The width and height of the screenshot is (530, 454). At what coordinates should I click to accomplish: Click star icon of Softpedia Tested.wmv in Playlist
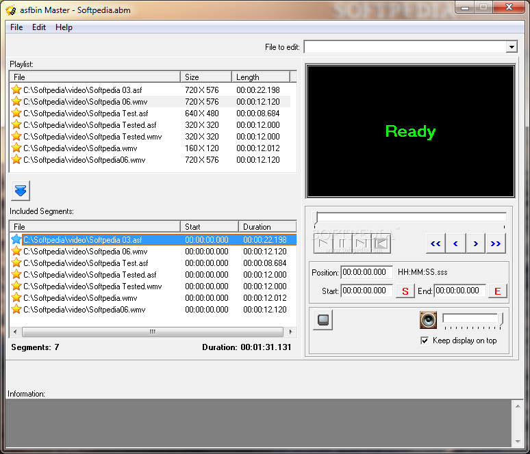[x=16, y=136]
